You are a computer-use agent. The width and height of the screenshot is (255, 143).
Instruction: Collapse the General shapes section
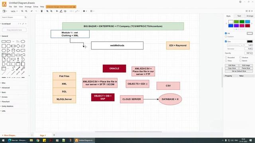pyautogui.click(x=5, y=36)
